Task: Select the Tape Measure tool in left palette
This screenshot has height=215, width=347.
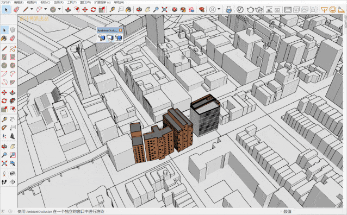Action: click(4, 119)
